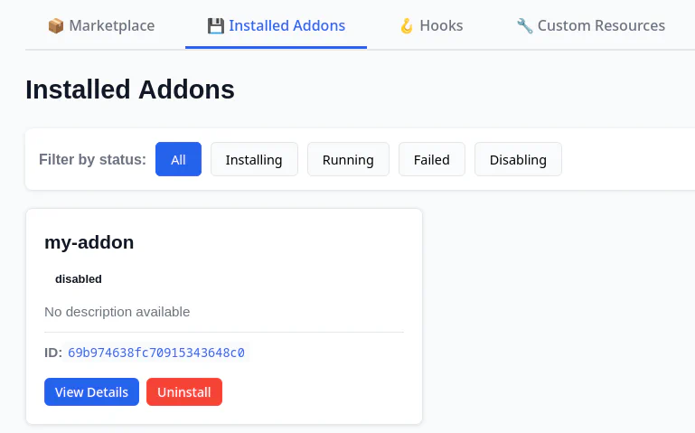Click the disabled status badge
Image resolution: width=695 pixels, height=433 pixels.
(x=79, y=279)
